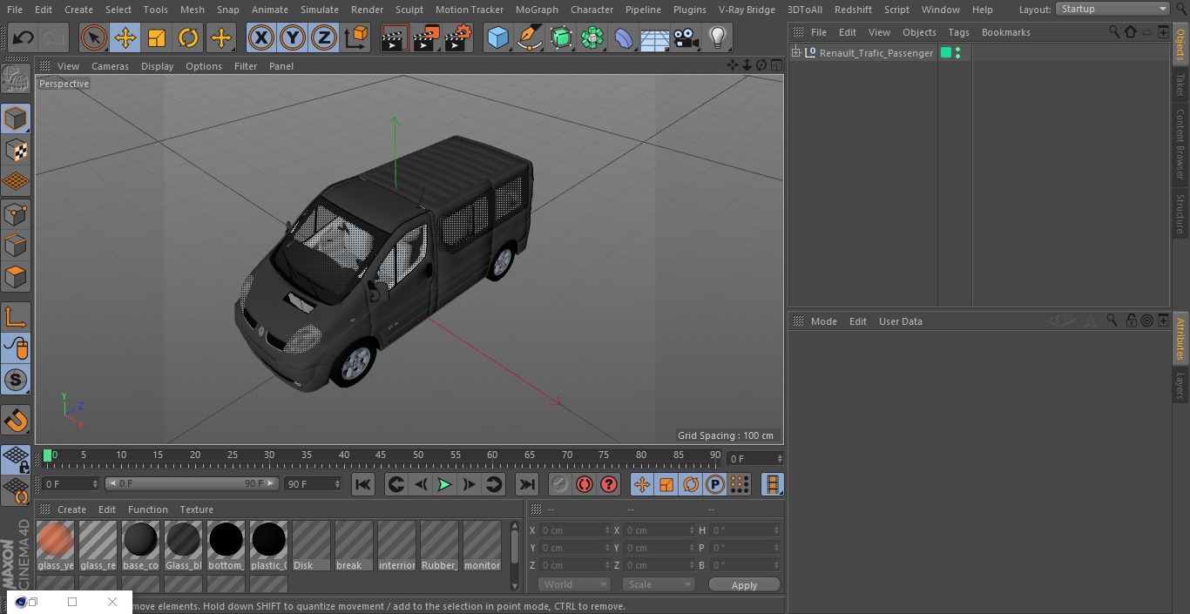Toggle the visibility dots of Renault_Trafic_Passenger
Screen dimensions: 1190x614
coord(958,53)
